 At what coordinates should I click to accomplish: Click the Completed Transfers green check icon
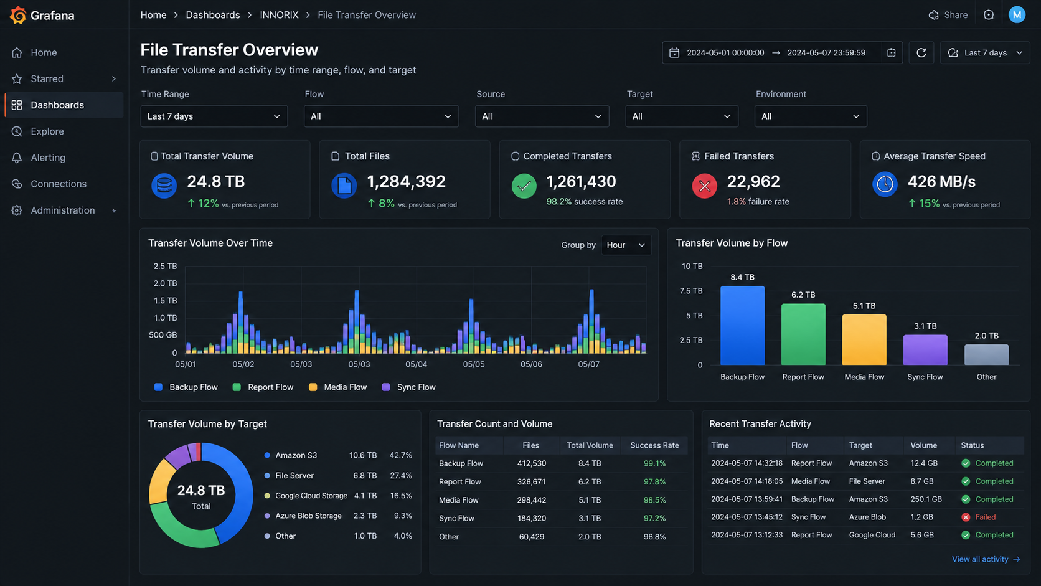pos(524,186)
